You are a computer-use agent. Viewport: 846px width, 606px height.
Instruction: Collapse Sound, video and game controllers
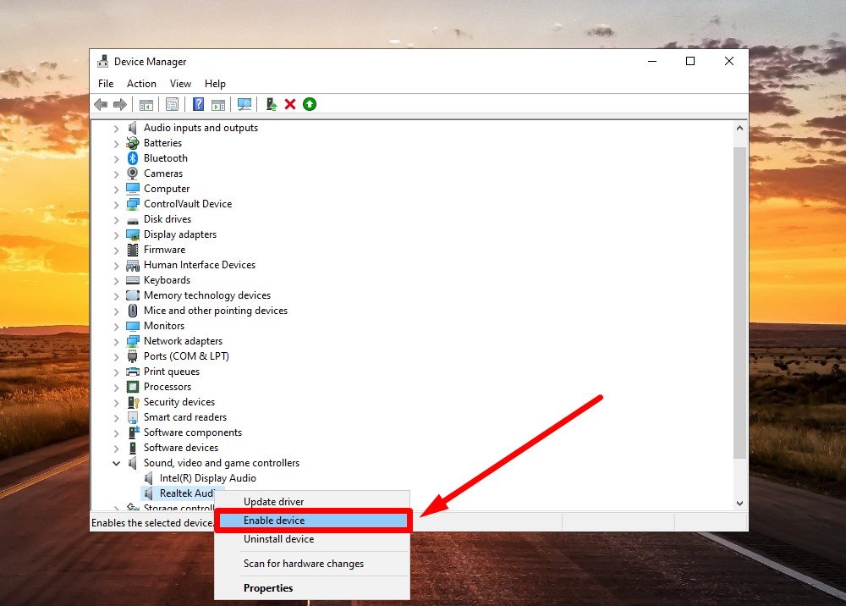[116, 463]
